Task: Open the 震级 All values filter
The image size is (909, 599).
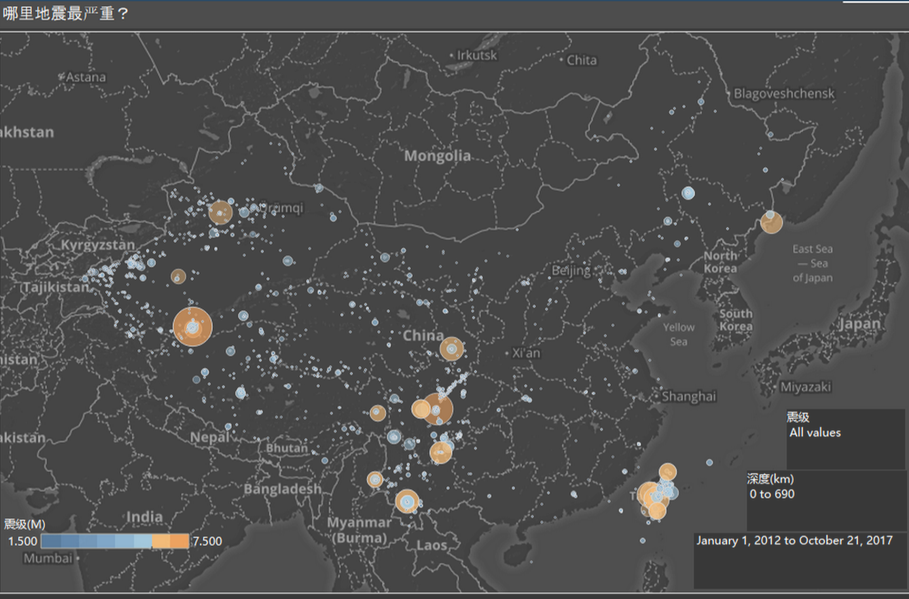Action: pos(815,432)
